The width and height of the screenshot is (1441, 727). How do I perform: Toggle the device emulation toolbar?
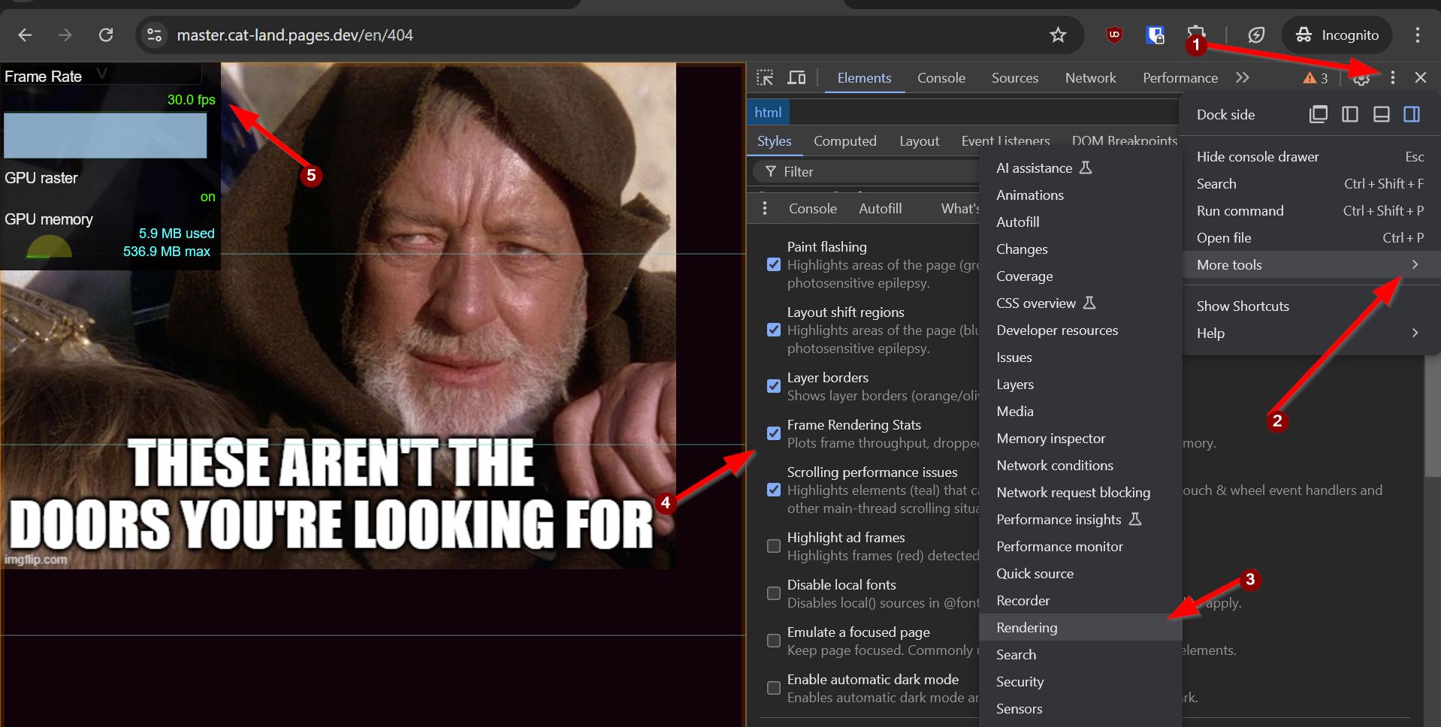click(796, 77)
